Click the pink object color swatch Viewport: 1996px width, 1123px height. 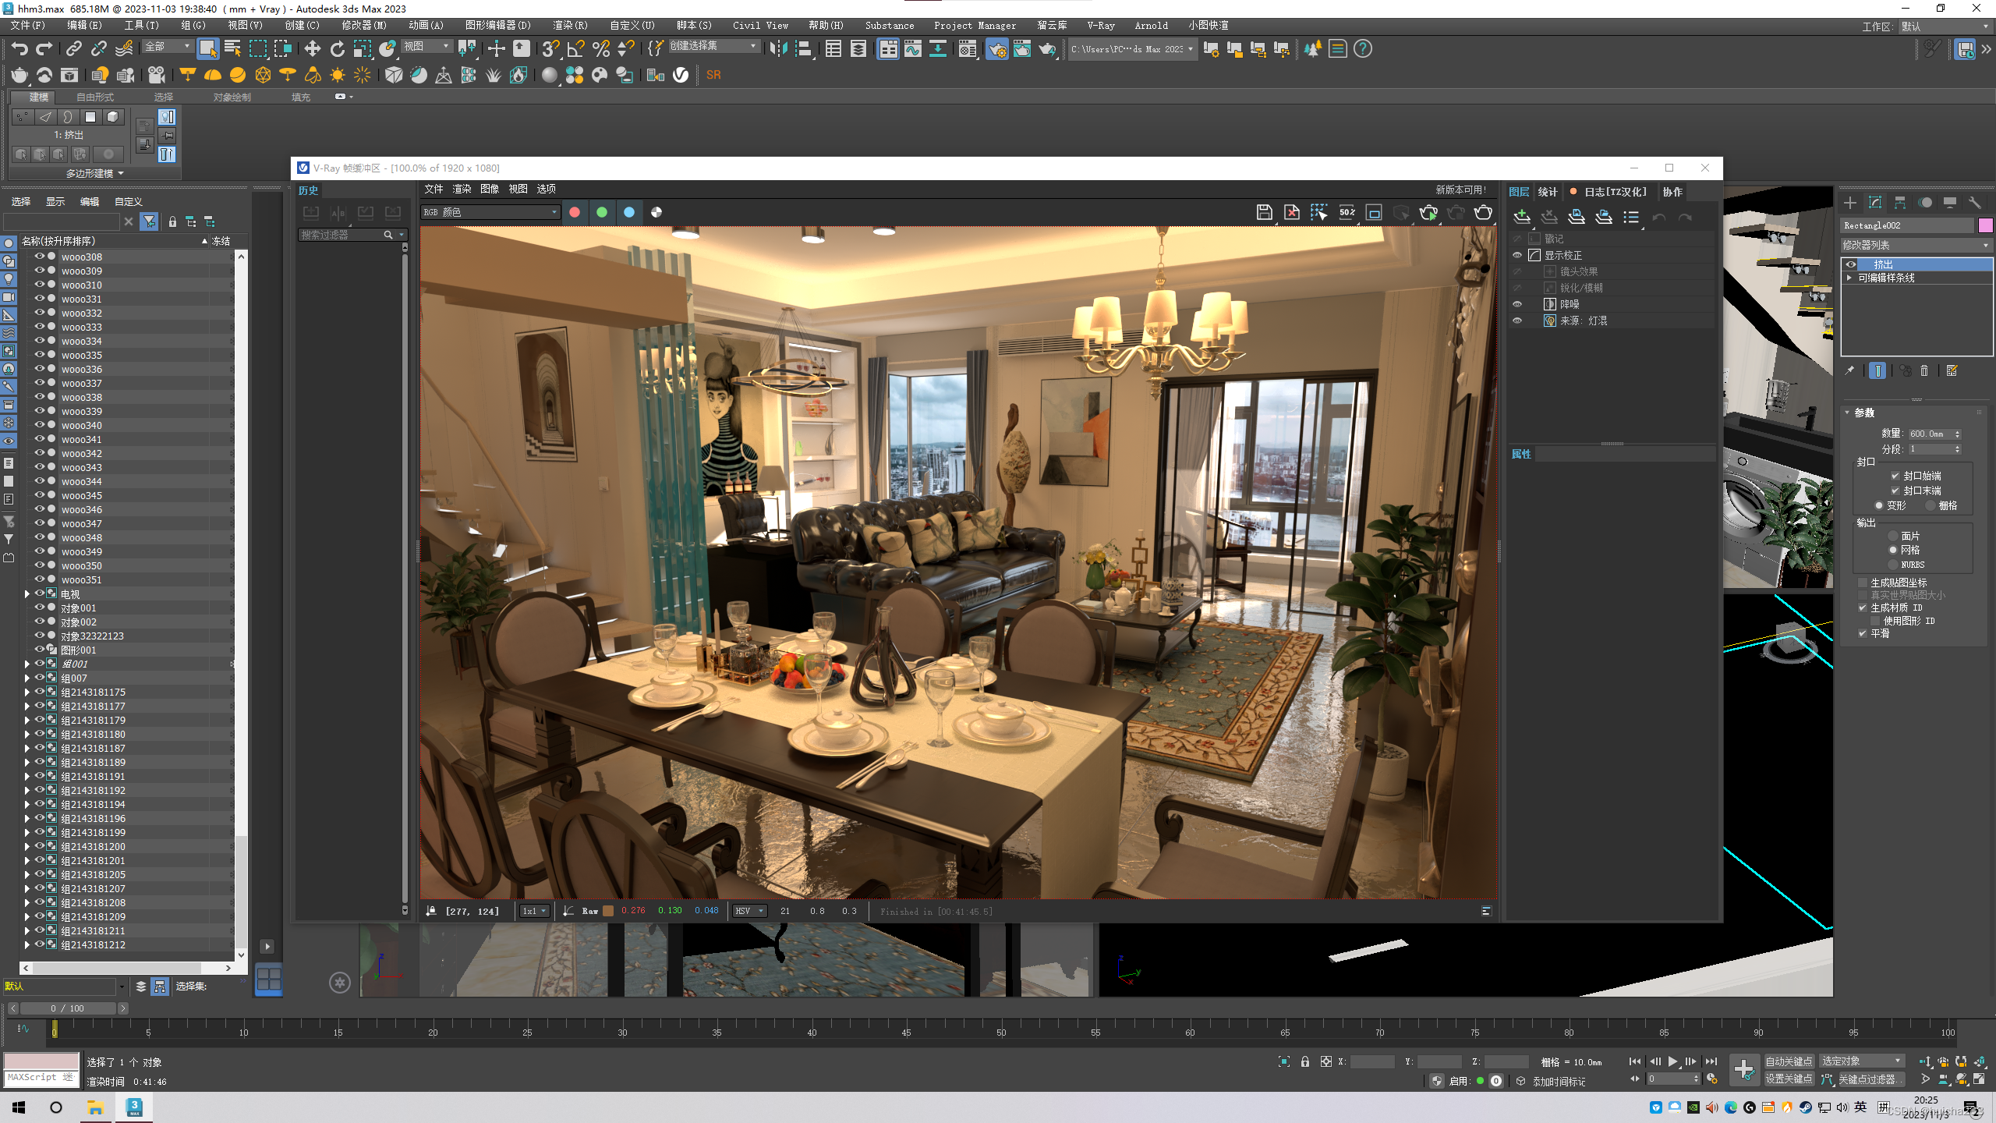(x=1985, y=225)
